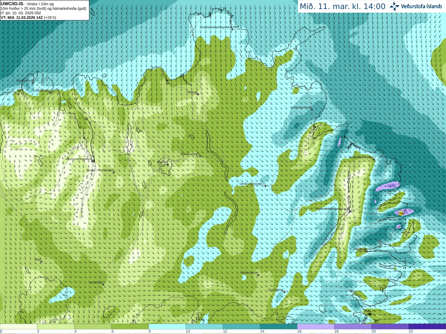446x334 pixels.
Task: Click the forecast time 'Mið. 11. mar. kl. 14:00'
Action: [343, 6]
